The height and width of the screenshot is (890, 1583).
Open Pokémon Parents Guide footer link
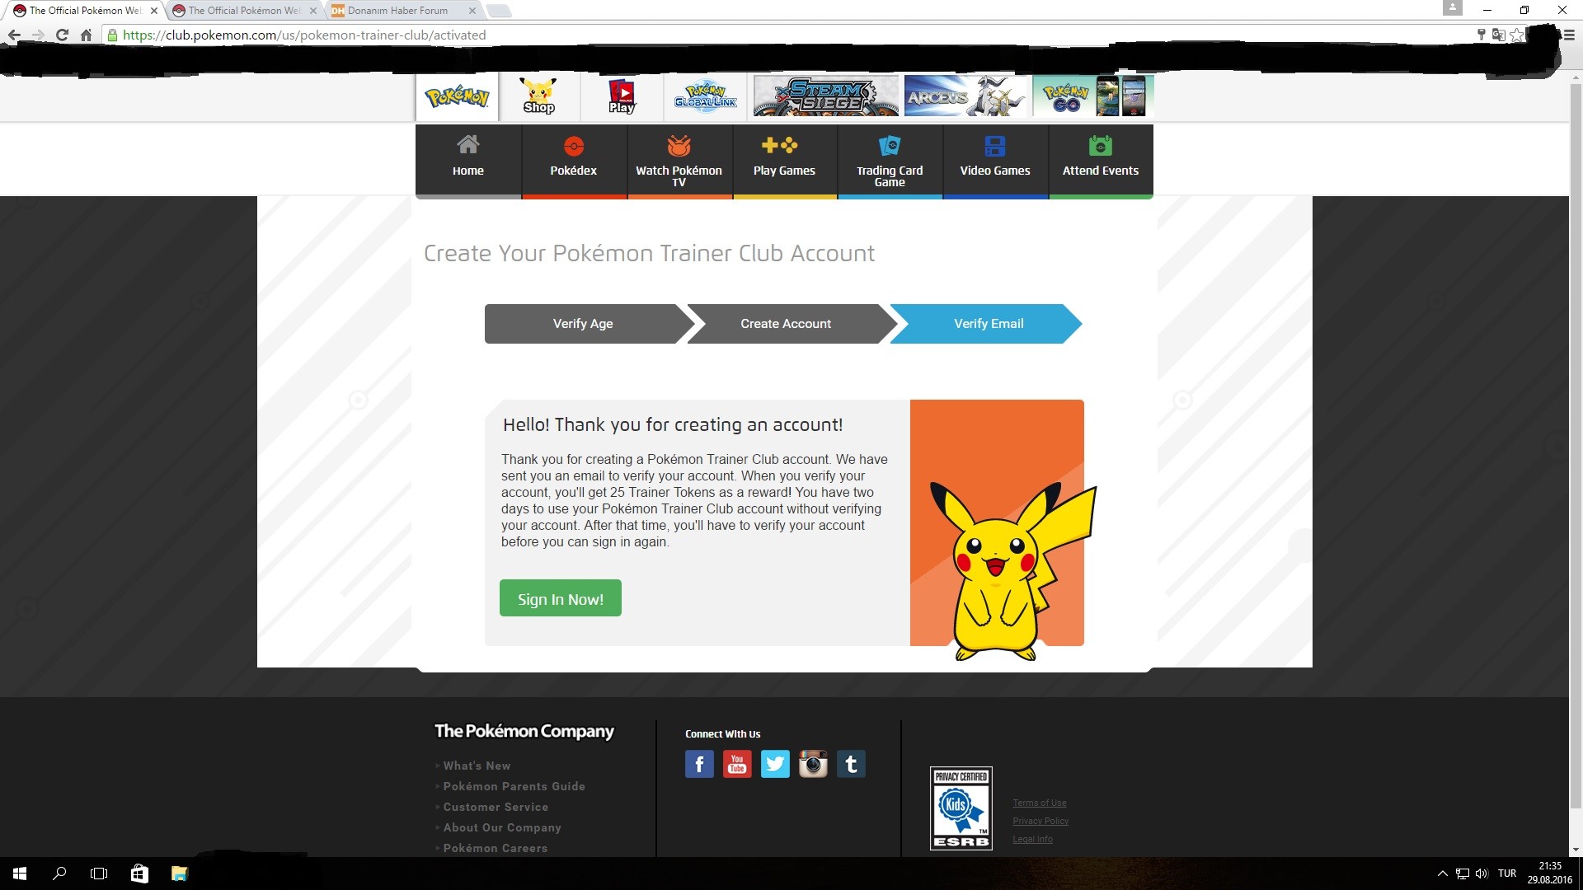click(x=514, y=786)
